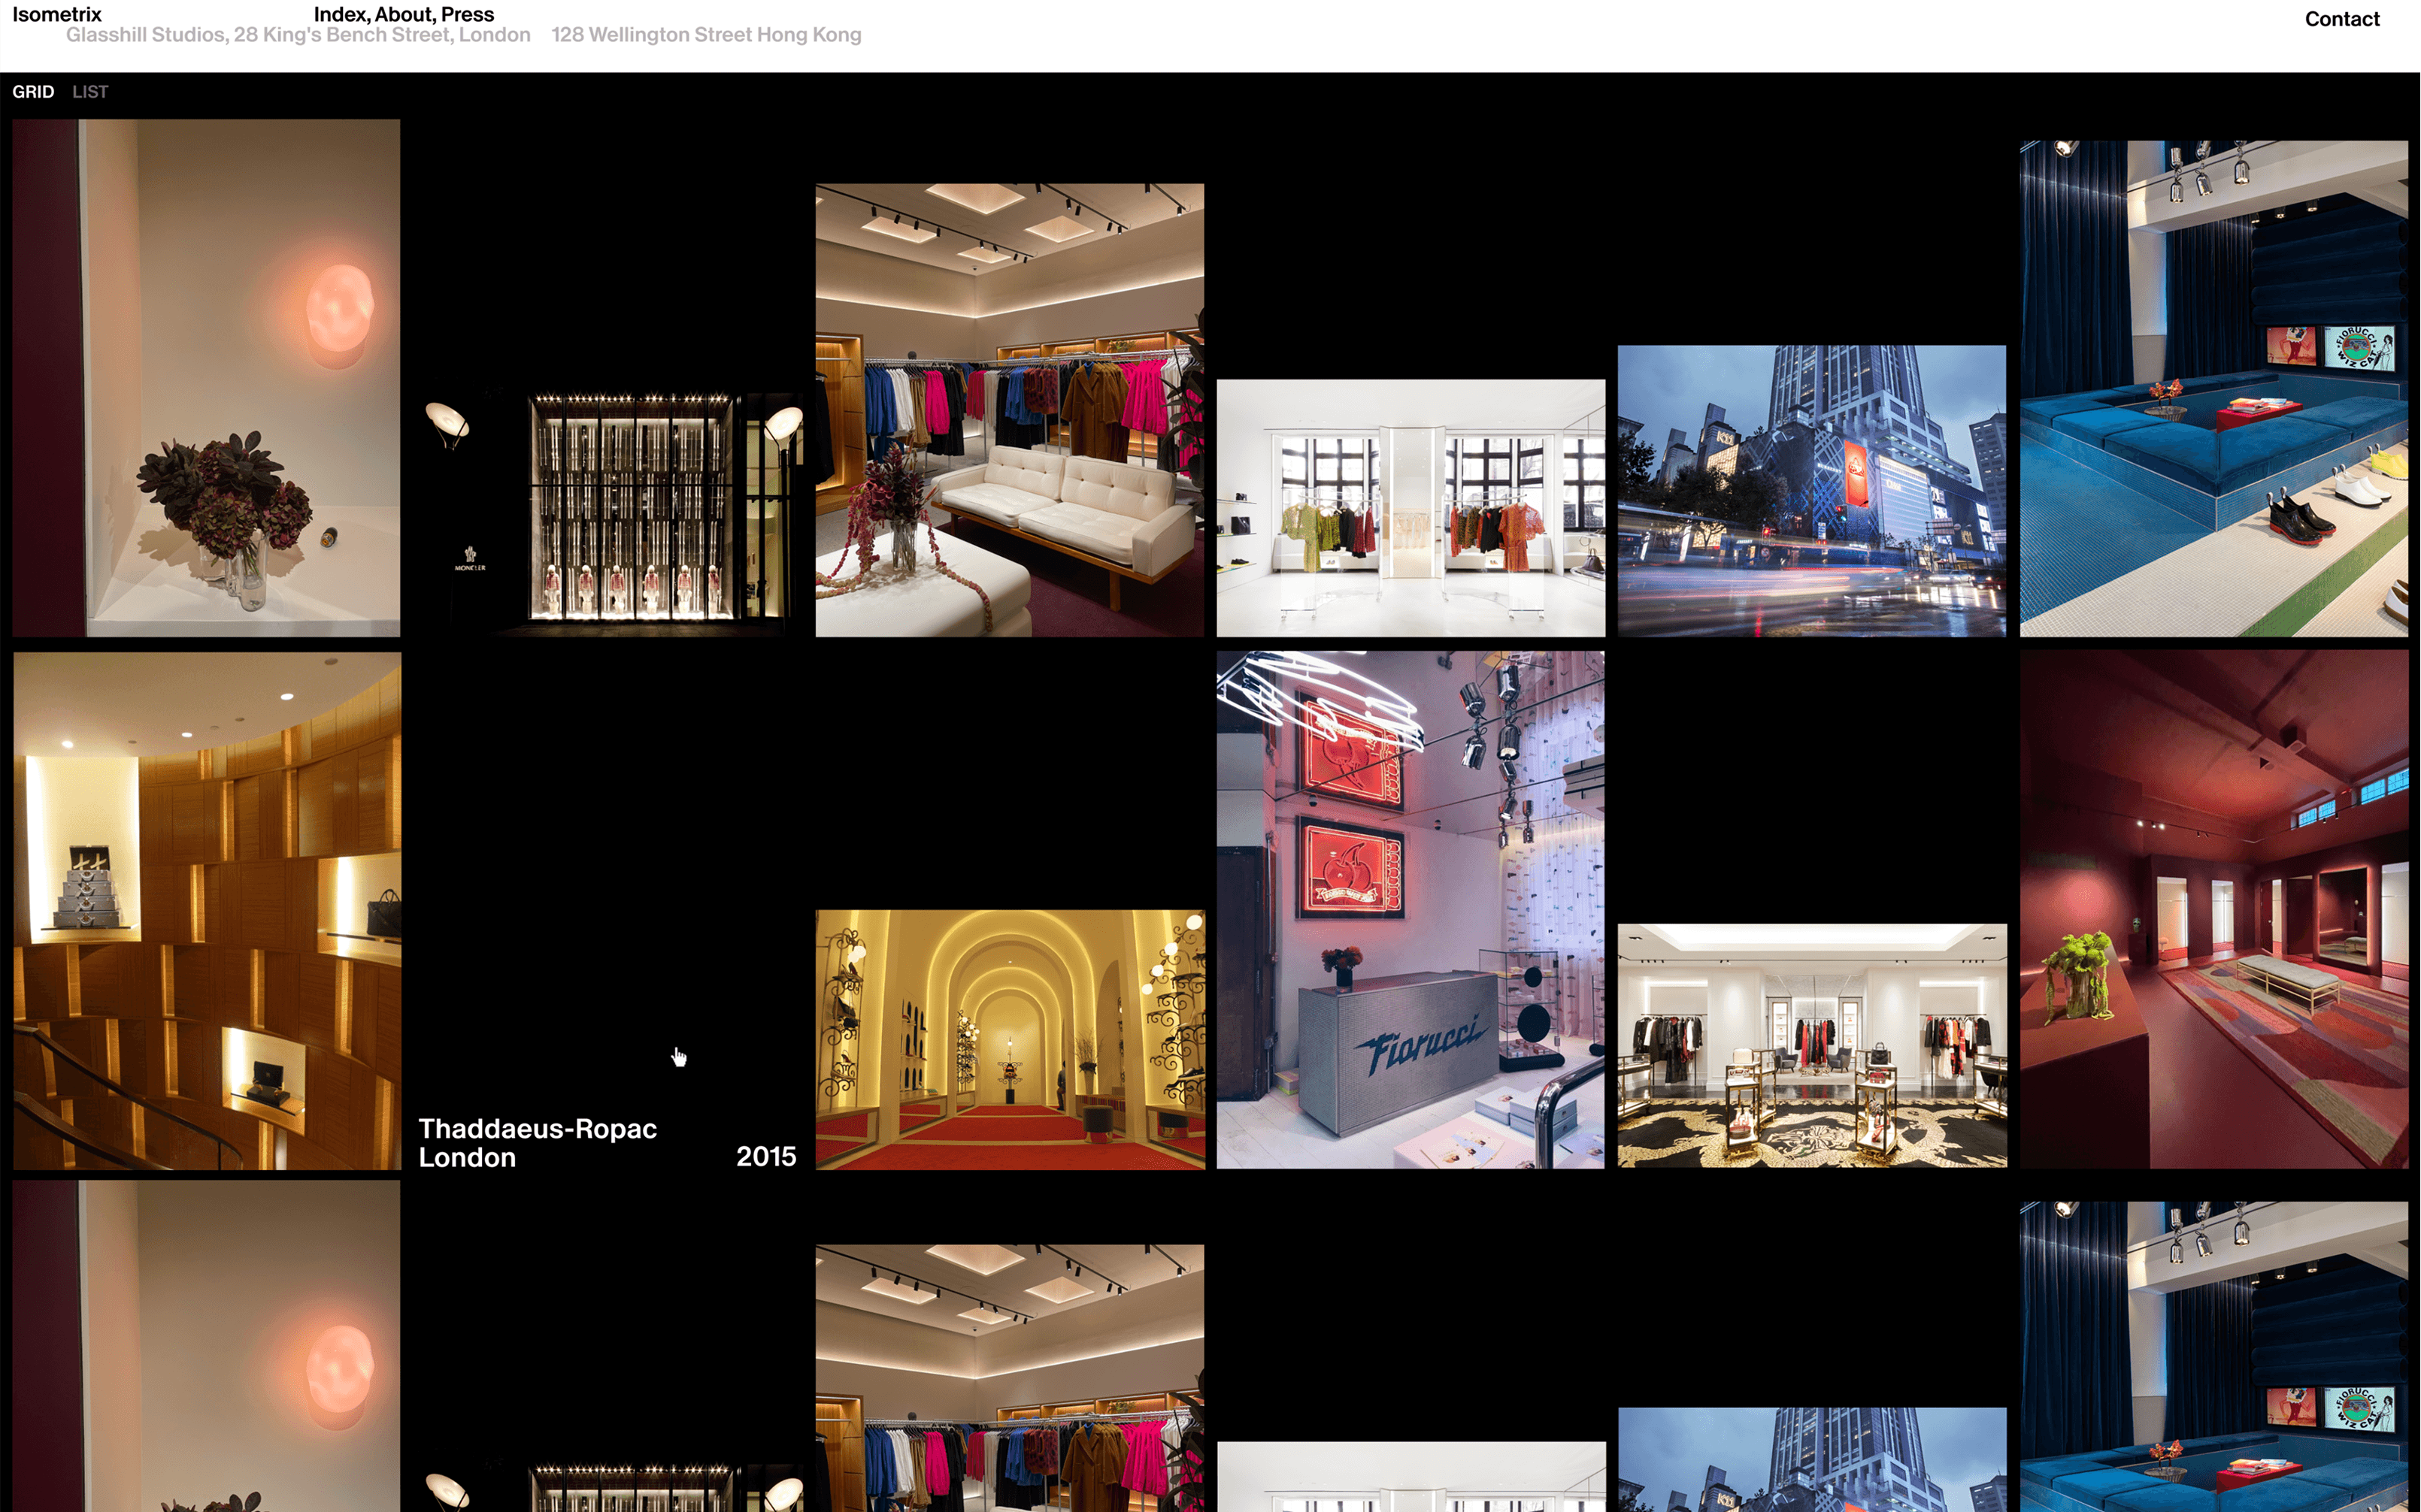Click the London studio address

(x=298, y=35)
